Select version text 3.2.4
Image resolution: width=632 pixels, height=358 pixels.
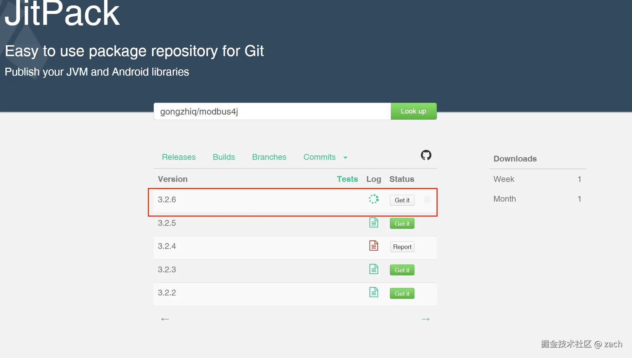pyautogui.click(x=167, y=246)
